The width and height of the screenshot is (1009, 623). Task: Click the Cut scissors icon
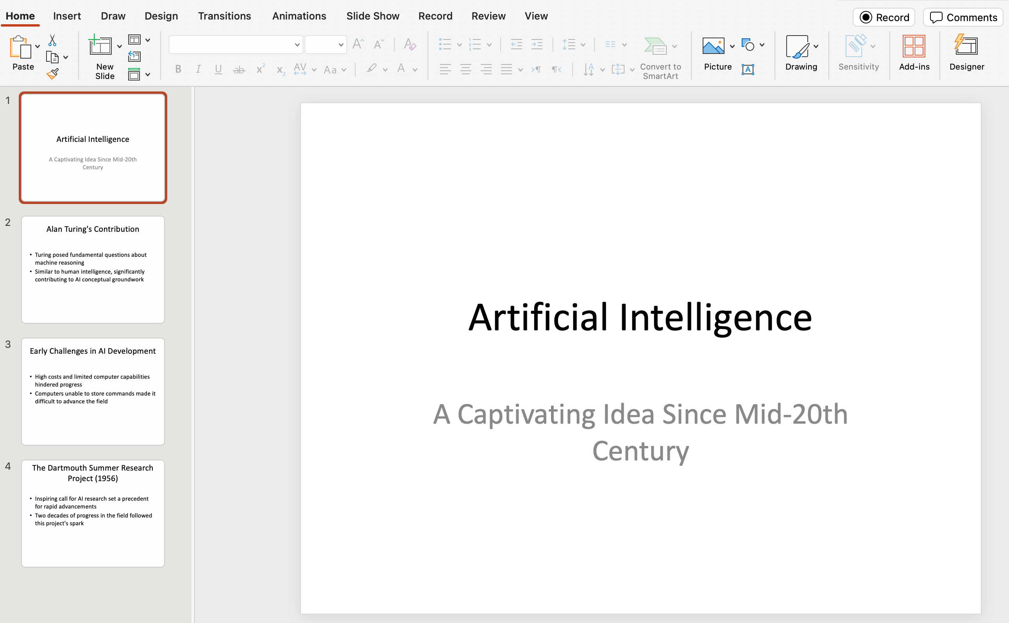52,40
